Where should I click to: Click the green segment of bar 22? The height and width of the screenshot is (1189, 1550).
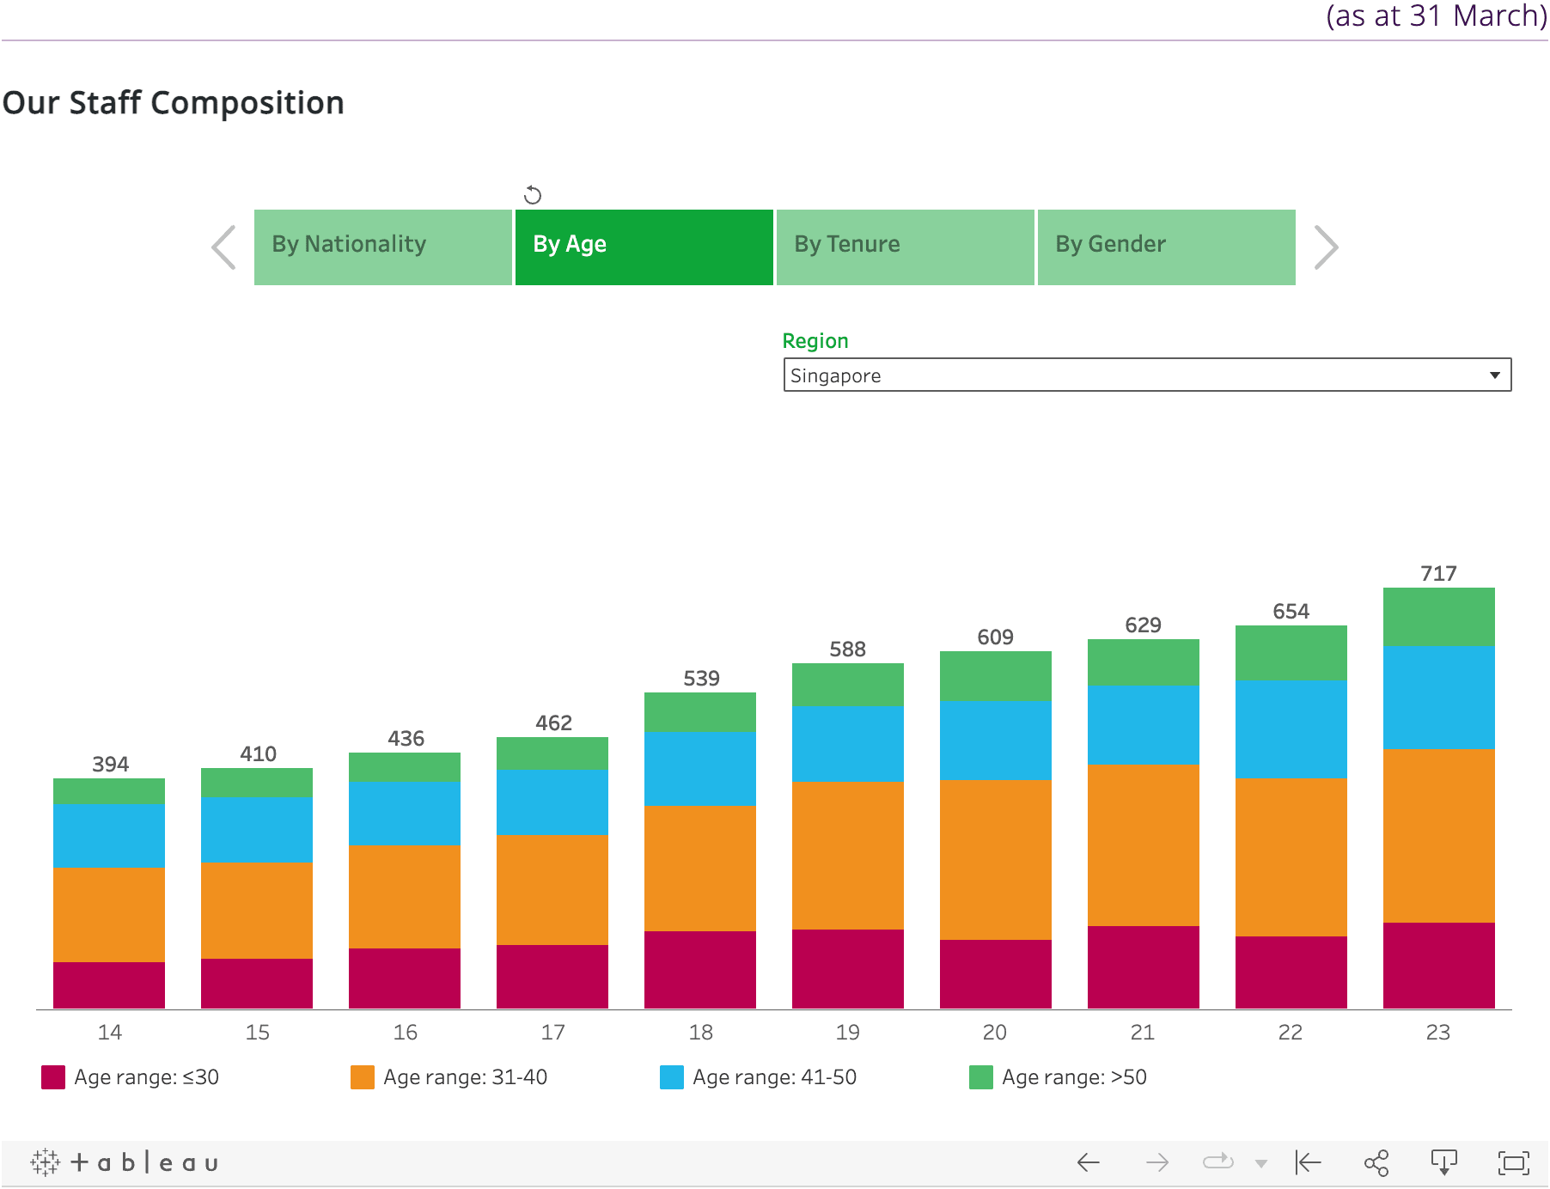tap(1291, 653)
